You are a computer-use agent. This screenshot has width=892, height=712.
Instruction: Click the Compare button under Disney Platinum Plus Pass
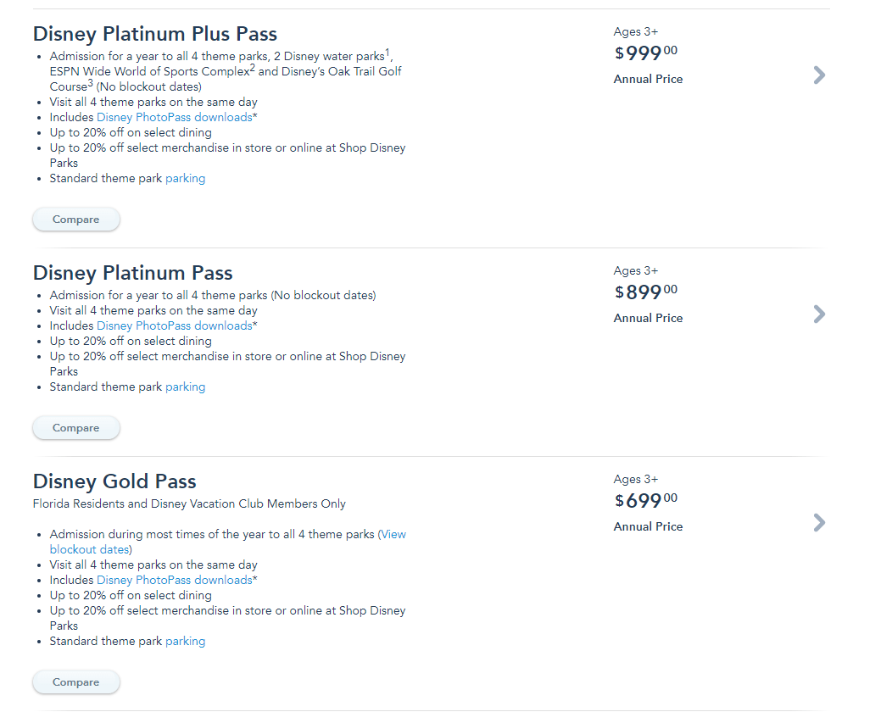(x=75, y=219)
